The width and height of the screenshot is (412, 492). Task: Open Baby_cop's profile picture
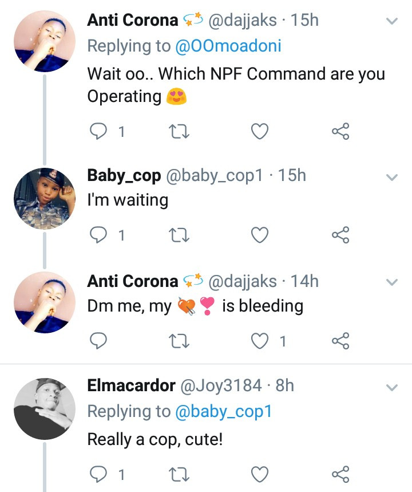(x=45, y=199)
